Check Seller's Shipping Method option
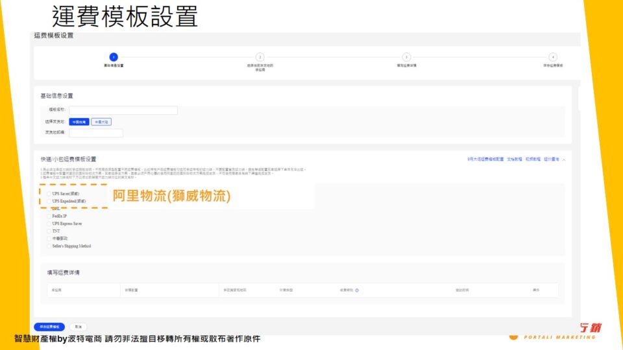This screenshot has height=350, width=623. pos(49,246)
